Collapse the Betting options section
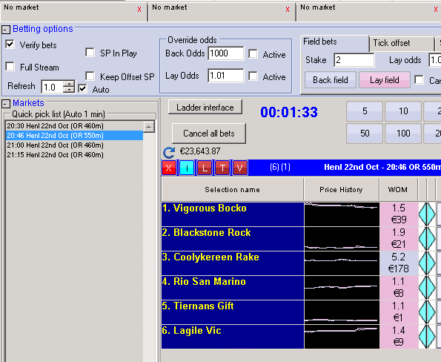Viewport: 441px width, 362px height. pyautogui.click(x=6, y=30)
